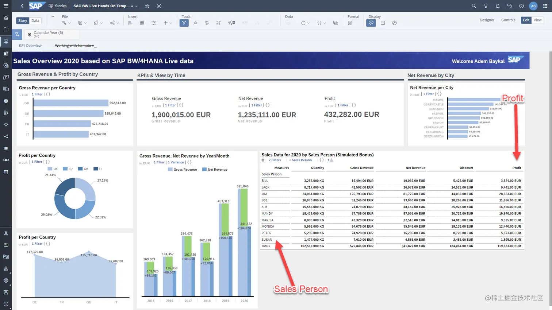The image size is (552, 310).
Task: Open the product switch grid icon
Action: click(545, 6)
